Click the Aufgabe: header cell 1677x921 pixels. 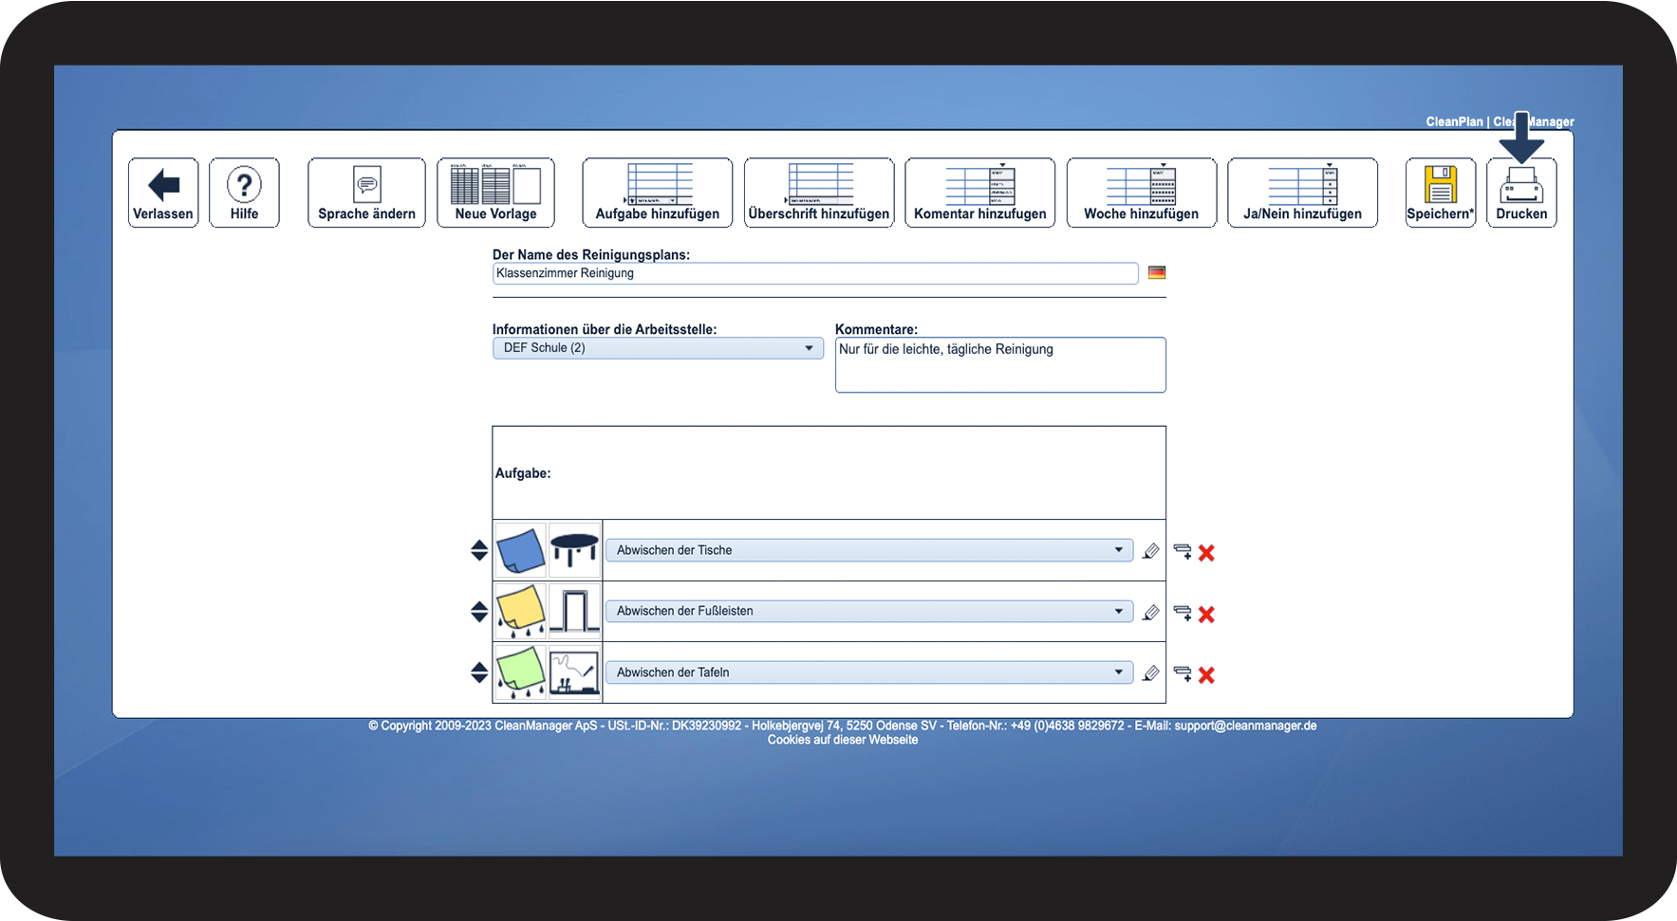click(x=829, y=472)
